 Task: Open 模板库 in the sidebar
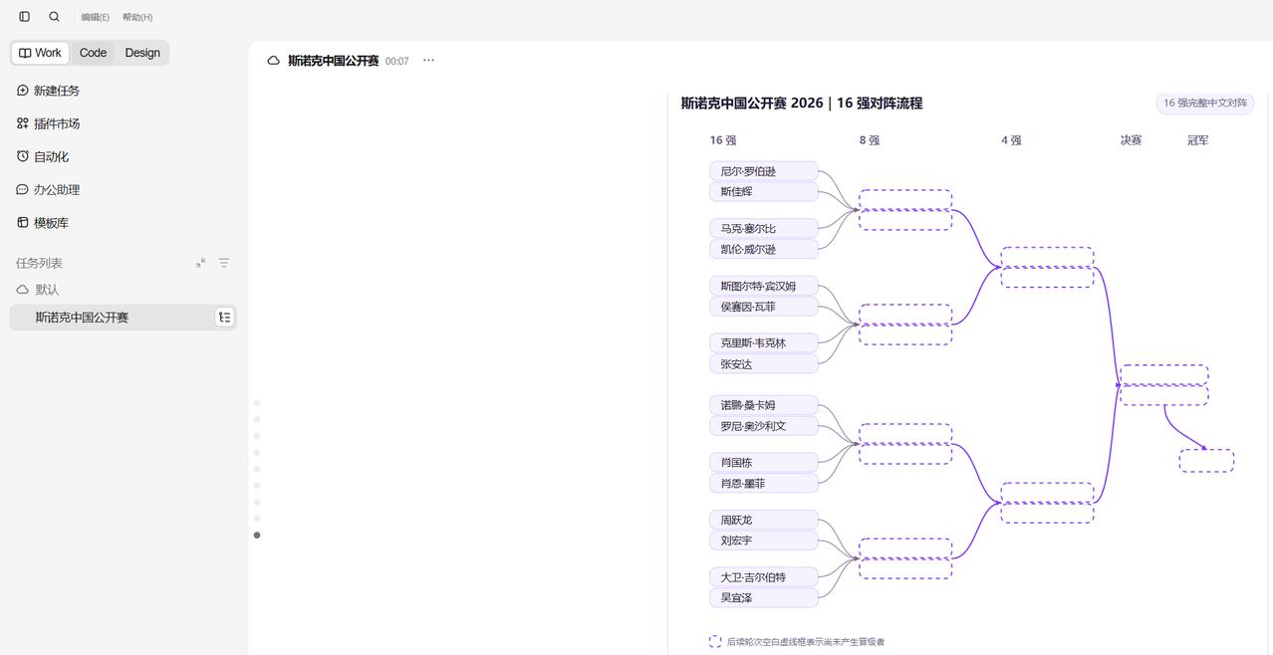(51, 223)
